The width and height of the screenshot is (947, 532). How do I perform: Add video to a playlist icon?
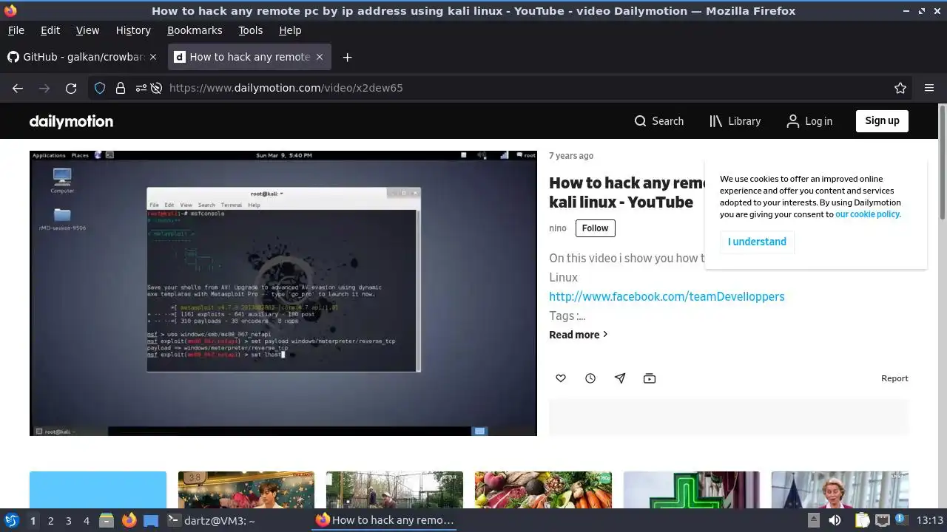[650, 378]
